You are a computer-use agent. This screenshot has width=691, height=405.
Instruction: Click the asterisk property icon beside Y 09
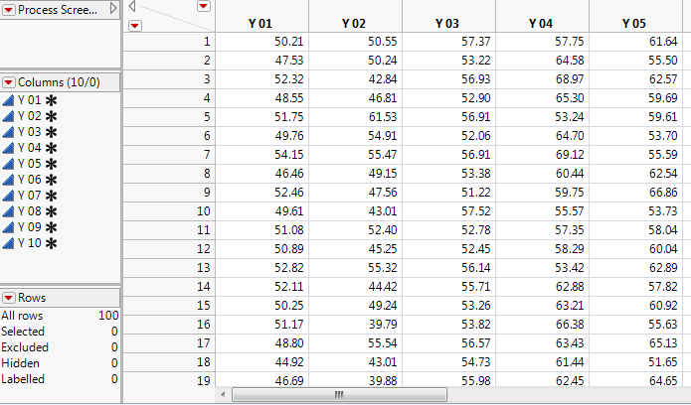[51, 227]
